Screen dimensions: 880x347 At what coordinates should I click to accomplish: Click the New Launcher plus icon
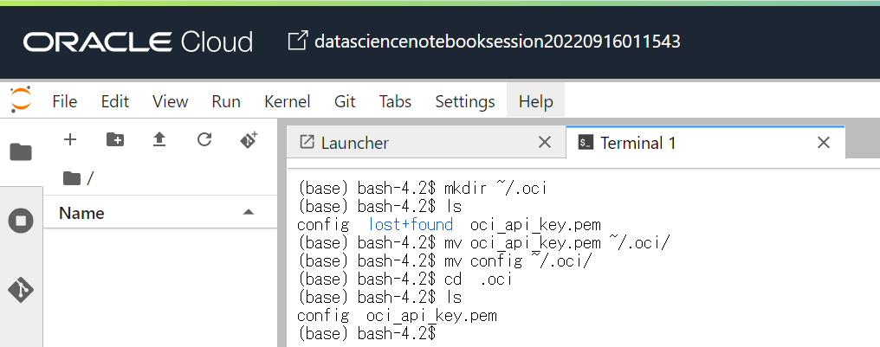click(x=71, y=139)
